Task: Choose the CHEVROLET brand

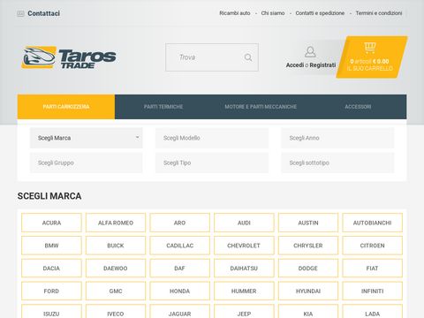Action: pyautogui.click(x=244, y=246)
